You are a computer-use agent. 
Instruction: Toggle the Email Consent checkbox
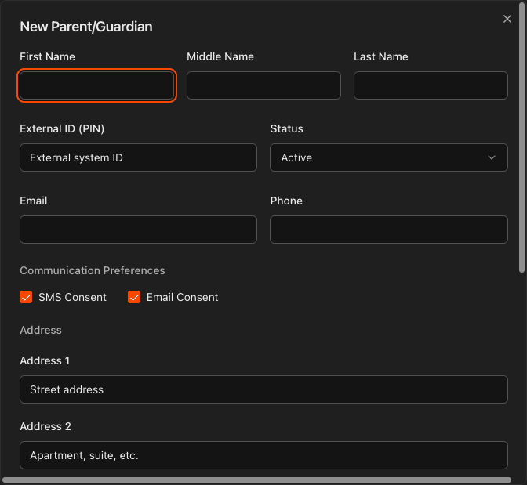tap(134, 297)
